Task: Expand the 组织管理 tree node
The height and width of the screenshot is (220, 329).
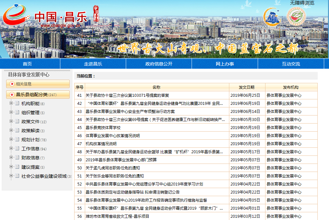Action: point(11,113)
